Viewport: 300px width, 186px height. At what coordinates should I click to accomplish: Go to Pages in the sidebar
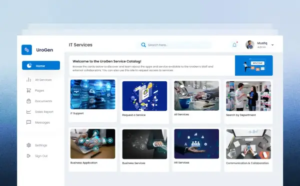[x=39, y=90]
